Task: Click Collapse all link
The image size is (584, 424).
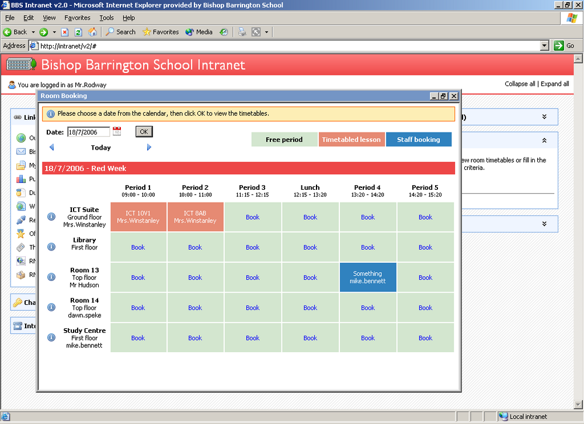Action: pyautogui.click(x=520, y=84)
